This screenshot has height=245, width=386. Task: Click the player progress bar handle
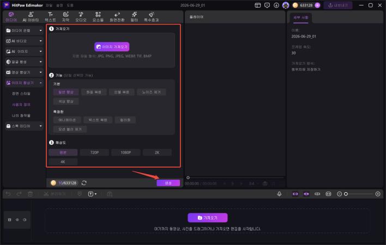(x=188, y=177)
